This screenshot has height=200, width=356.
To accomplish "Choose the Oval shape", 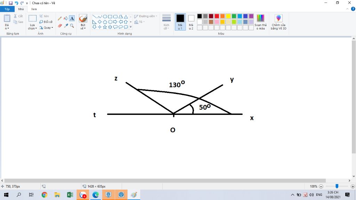I will (x=105, y=17).
